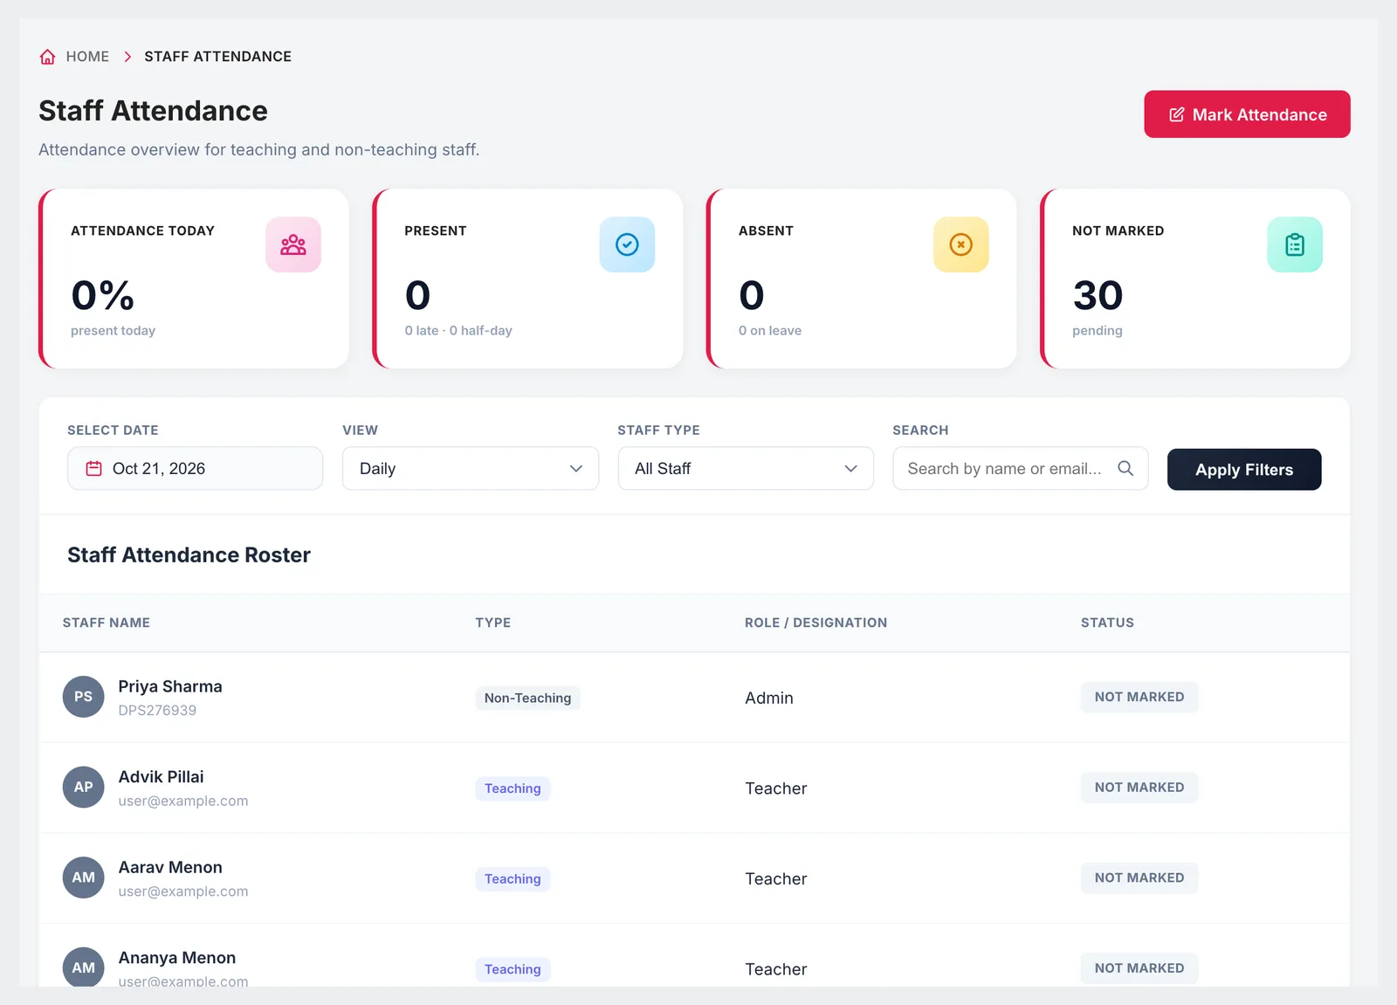Open the Daily view dropdown
The height and width of the screenshot is (1005, 1397).
tap(471, 469)
